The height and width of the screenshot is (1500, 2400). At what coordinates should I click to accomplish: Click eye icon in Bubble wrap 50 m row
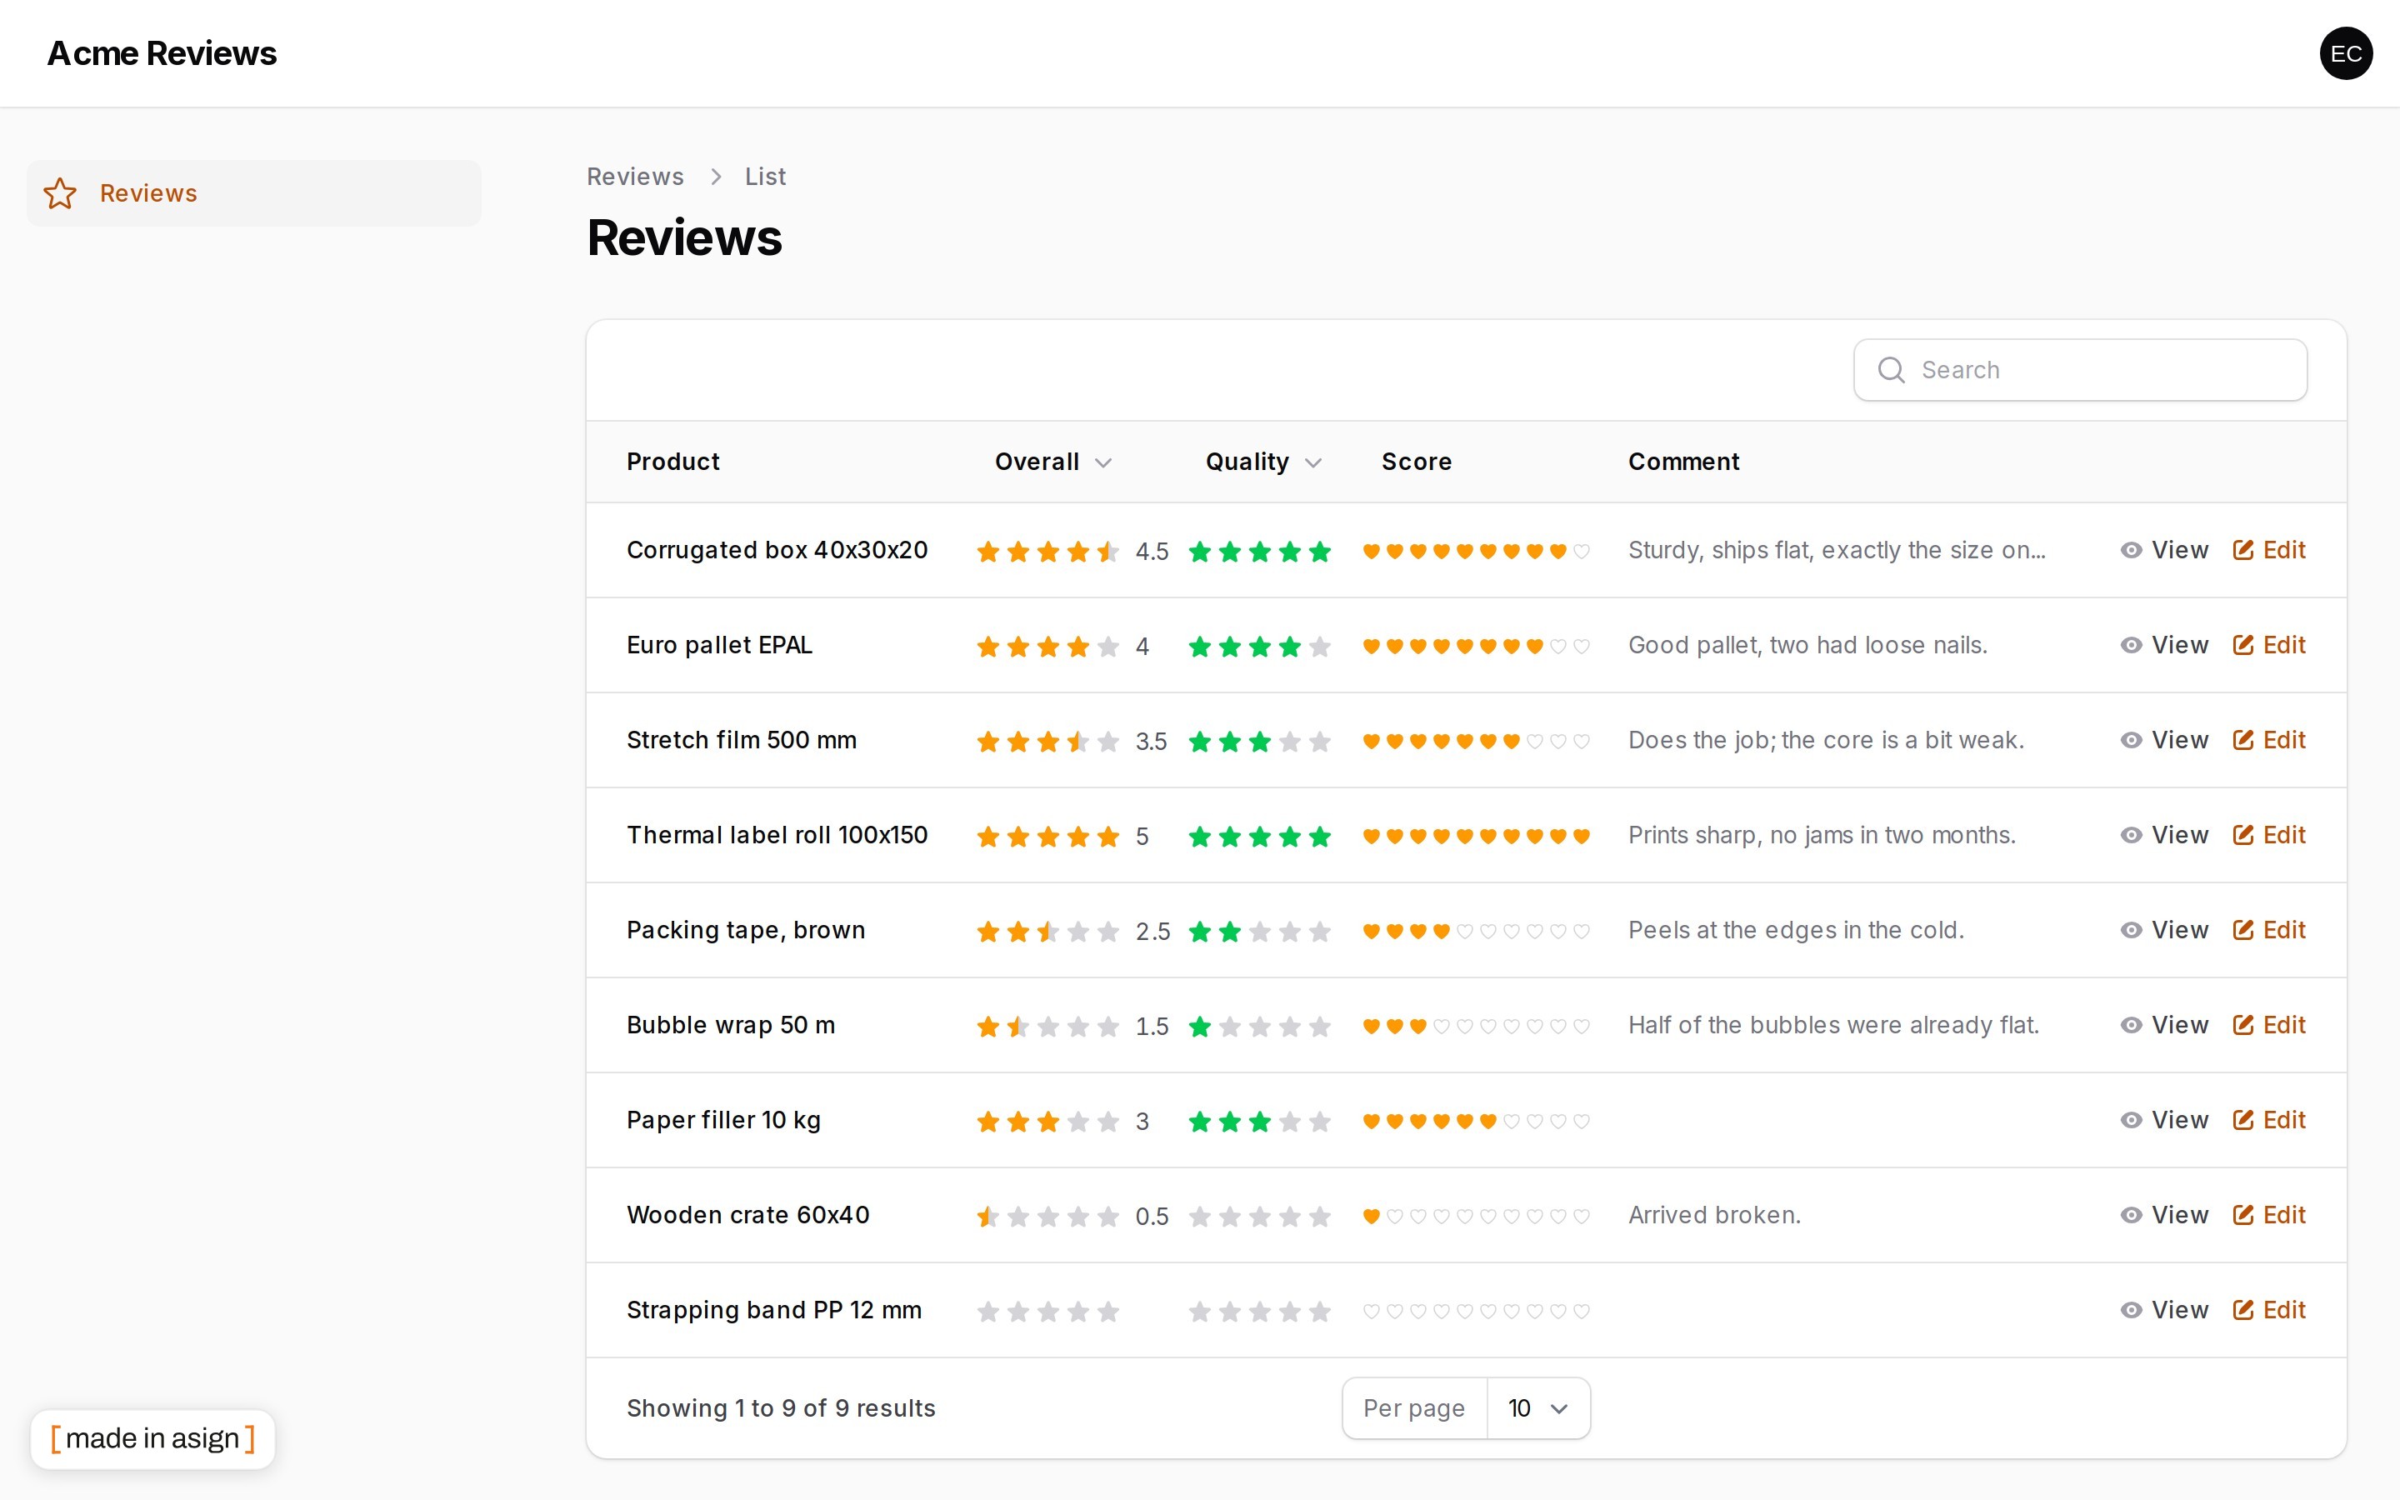[x=2130, y=1026]
